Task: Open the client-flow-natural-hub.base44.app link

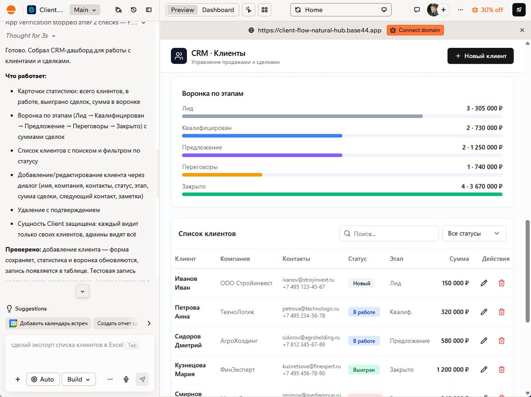Action: pyautogui.click(x=319, y=30)
